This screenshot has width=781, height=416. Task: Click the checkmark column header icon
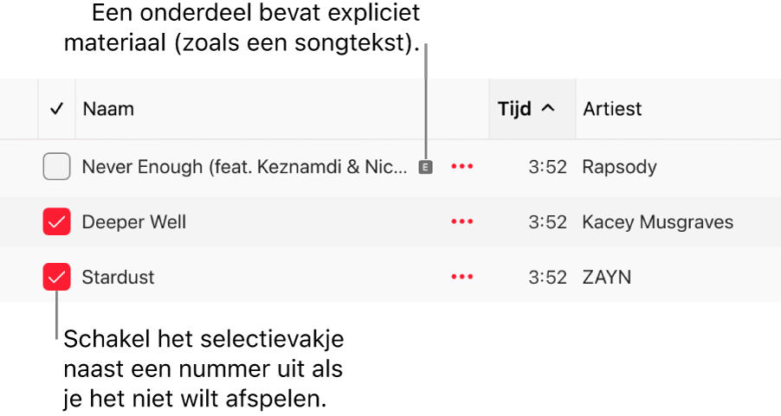pyautogui.click(x=57, y=109)
